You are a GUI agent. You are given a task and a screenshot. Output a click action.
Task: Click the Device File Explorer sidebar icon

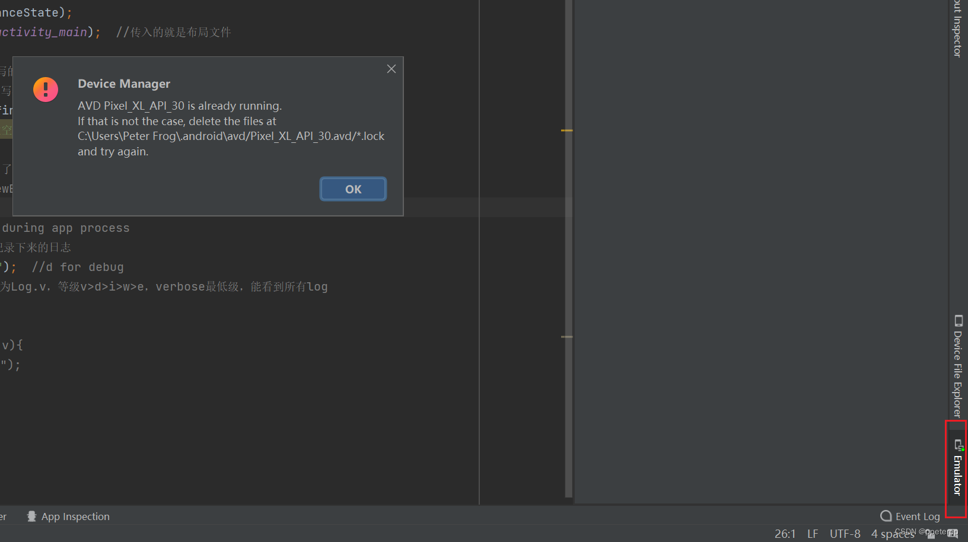coord(959,321)
